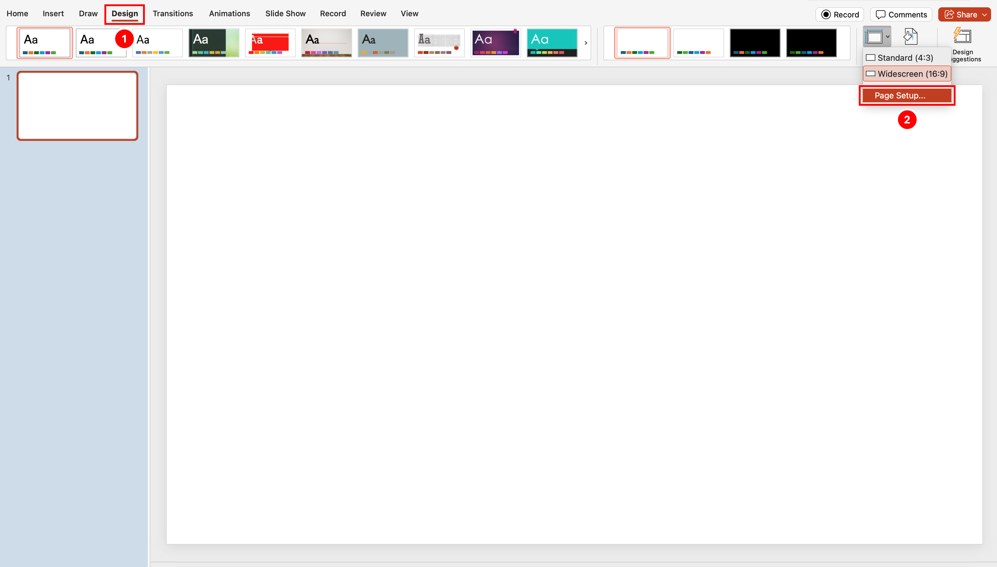Viewport: 997px width, 567px height.
Task: Open the Slide Show tab
Action: pos(285,14)
